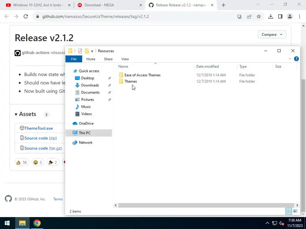Click Share this page icon in Chrome
The height and width of the screenshot is (229, 306).
tap(249, 17)
